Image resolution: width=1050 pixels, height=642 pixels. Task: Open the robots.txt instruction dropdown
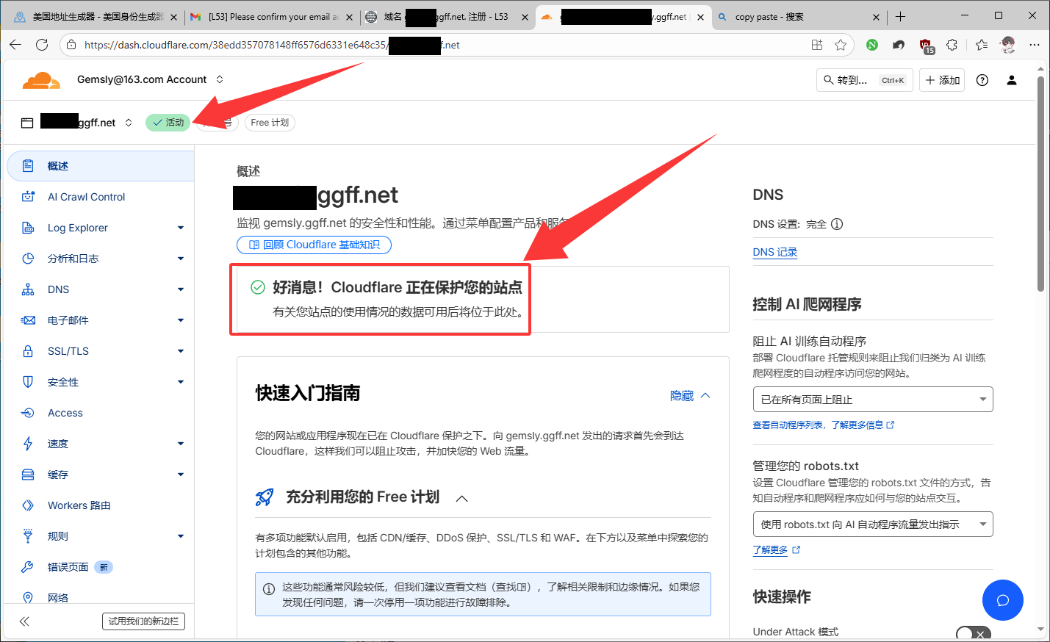872,524
